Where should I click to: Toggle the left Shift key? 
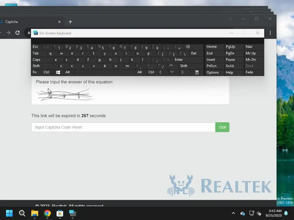point(45,66)
